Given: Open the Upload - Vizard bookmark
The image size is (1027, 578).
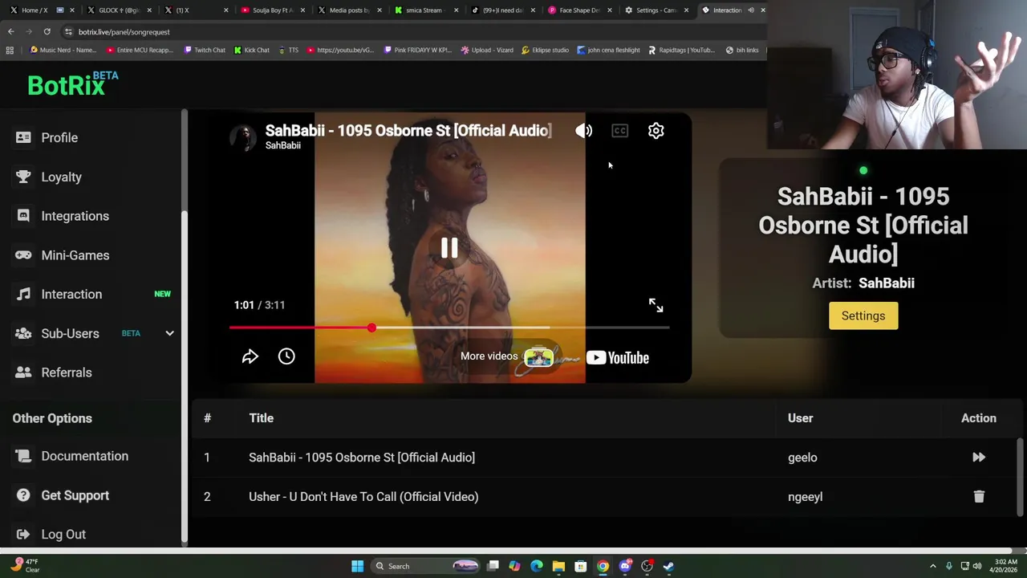Looking at the screenshot, I should (487, 50).
